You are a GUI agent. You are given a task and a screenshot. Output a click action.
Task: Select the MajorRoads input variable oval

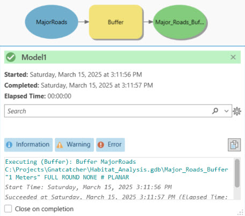coord(52,22)
